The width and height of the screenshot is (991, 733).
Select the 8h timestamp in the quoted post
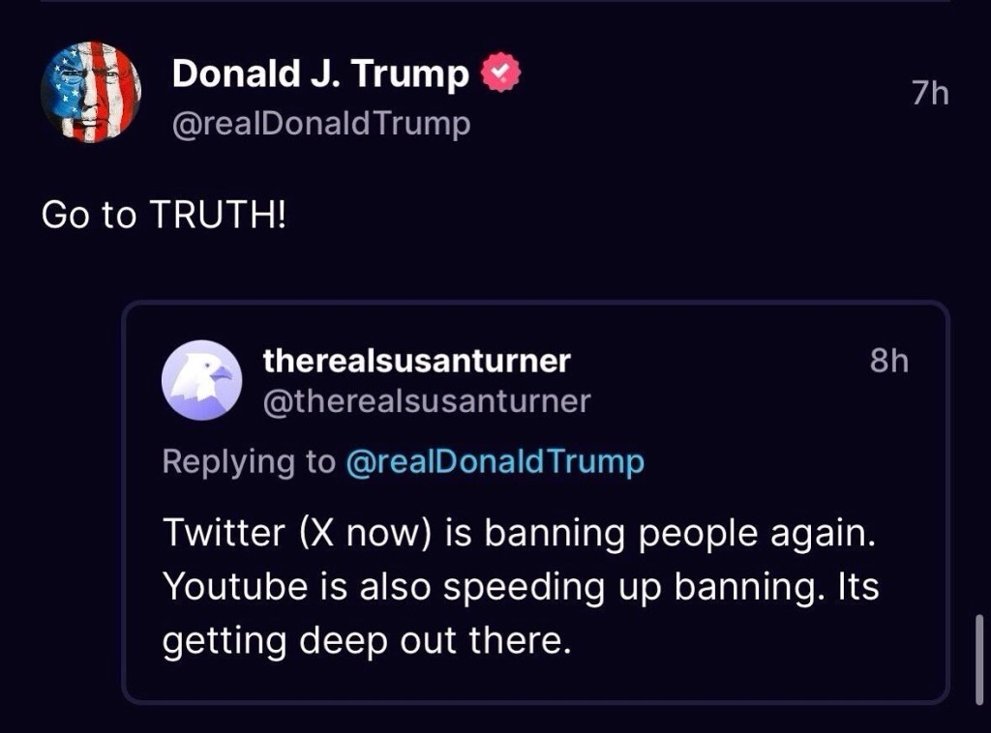point(889,361)
